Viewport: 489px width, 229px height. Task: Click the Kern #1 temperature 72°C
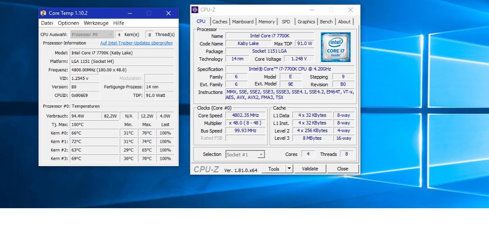coord(95,141)
